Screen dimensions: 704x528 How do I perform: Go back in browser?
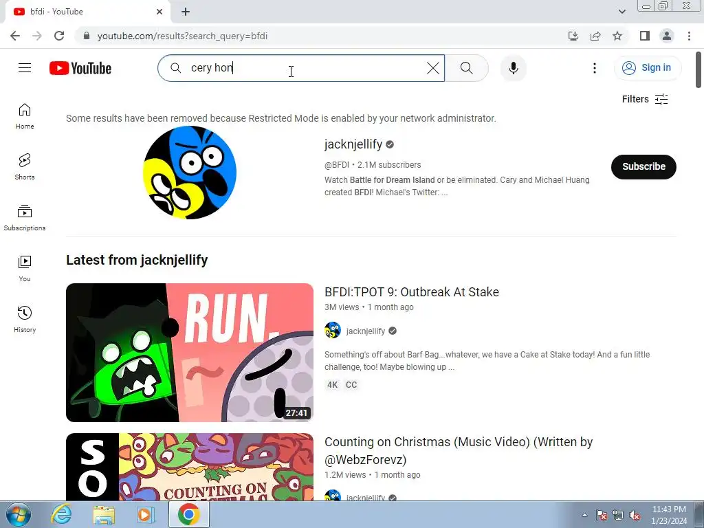(x=15, y=36)
